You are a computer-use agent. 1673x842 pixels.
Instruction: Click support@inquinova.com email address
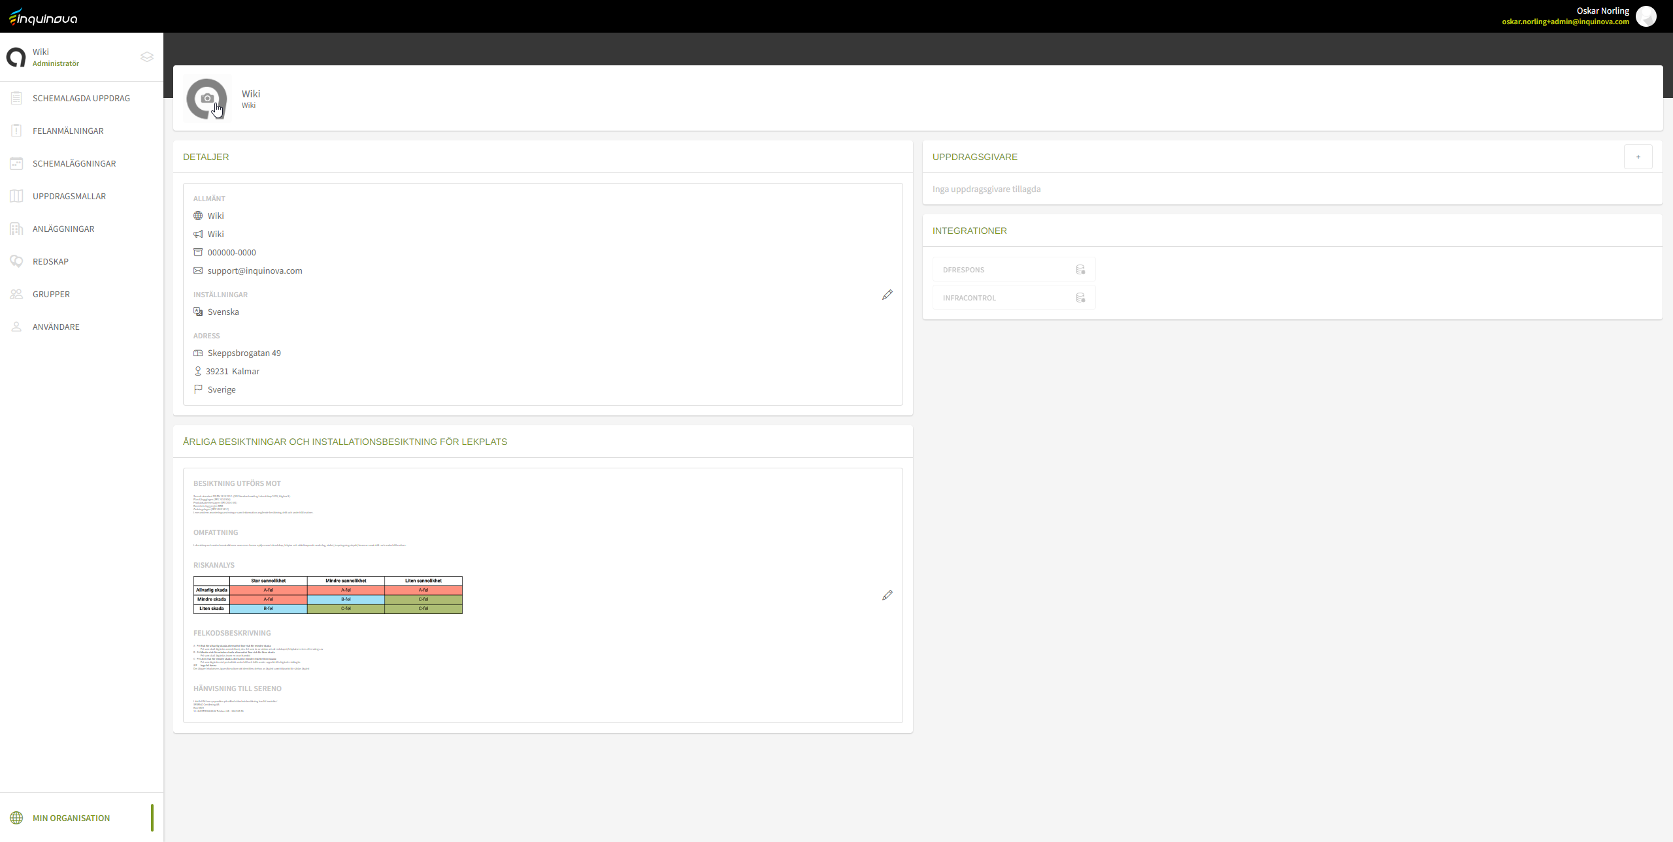(x=255, y=270)
